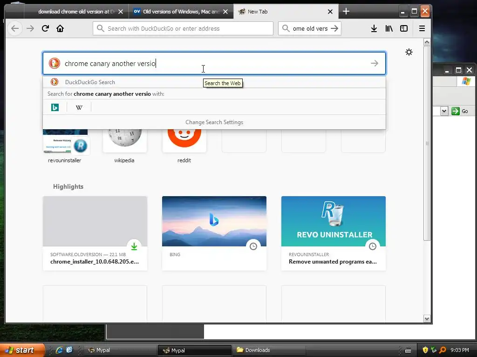Screen dimensions: 477x357
Task: Open the downloads toolbar panel
Action: coord(374,28)
